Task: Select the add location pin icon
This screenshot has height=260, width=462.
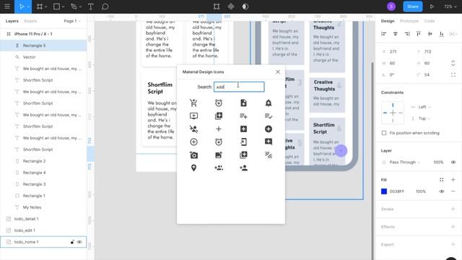Action: coord(193,168)
